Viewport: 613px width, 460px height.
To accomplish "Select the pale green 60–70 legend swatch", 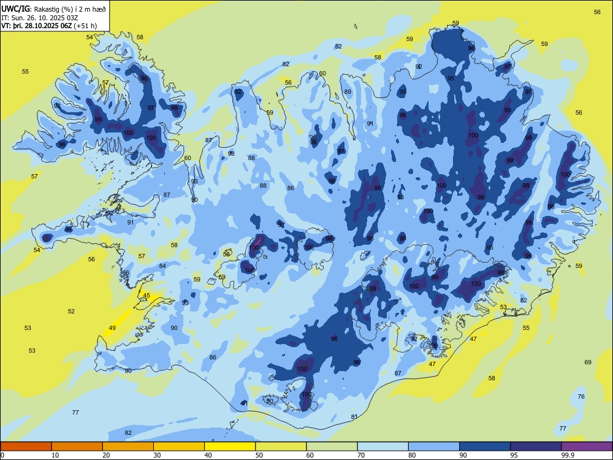I will pos(332,447).
